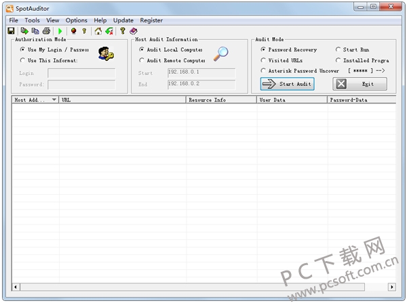The height and width of the screenshot is (303, 407).
Task: Click the magnifying glass icon
Action: point(221,53)
